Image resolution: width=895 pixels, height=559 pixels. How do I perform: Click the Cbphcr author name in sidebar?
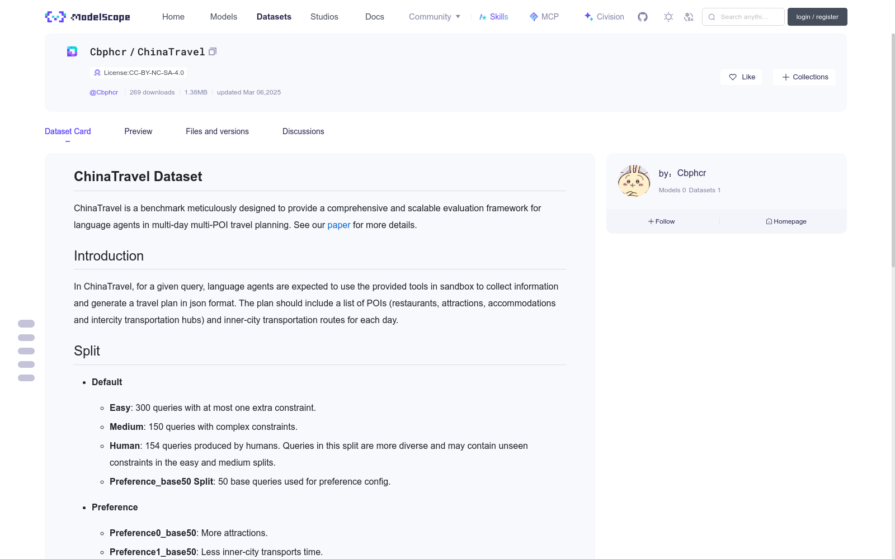pos(691,173)
